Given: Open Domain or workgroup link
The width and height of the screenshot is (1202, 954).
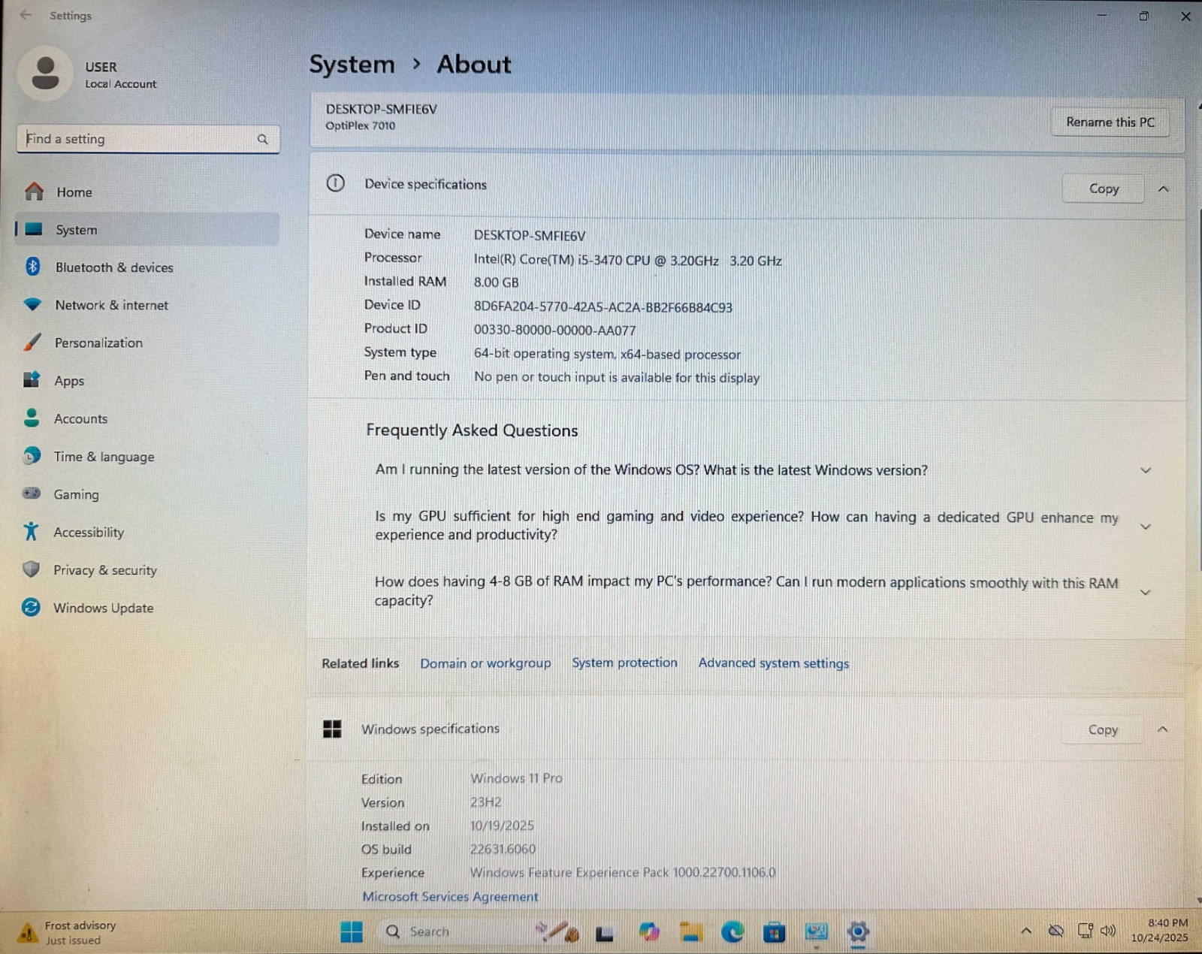Looking at the screenshot, I should [x=485, y=663].
